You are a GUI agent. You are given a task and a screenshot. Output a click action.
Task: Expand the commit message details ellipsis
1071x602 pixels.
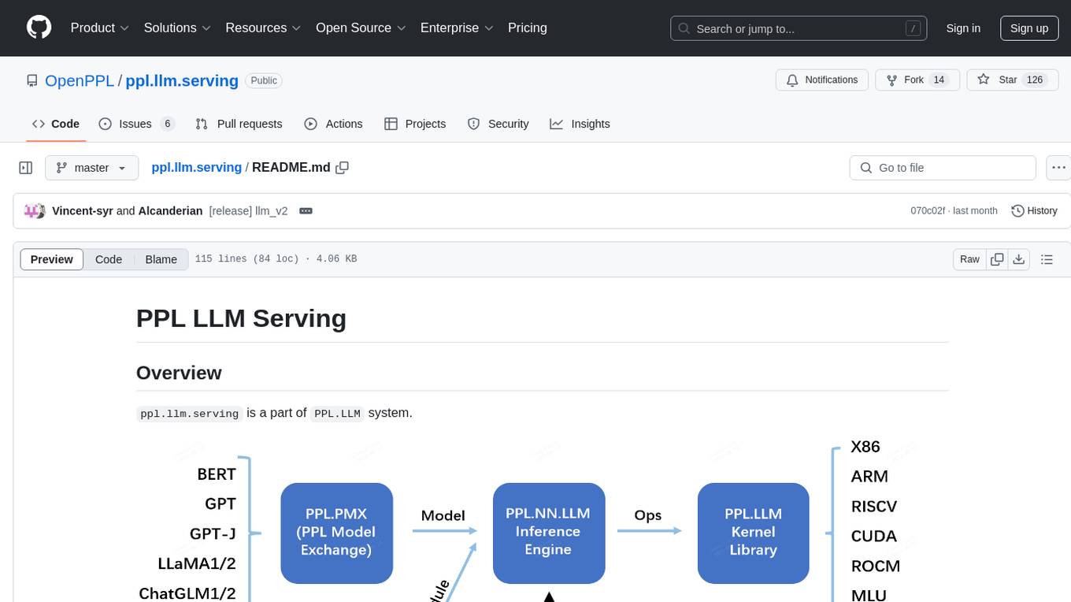(306, 210)
